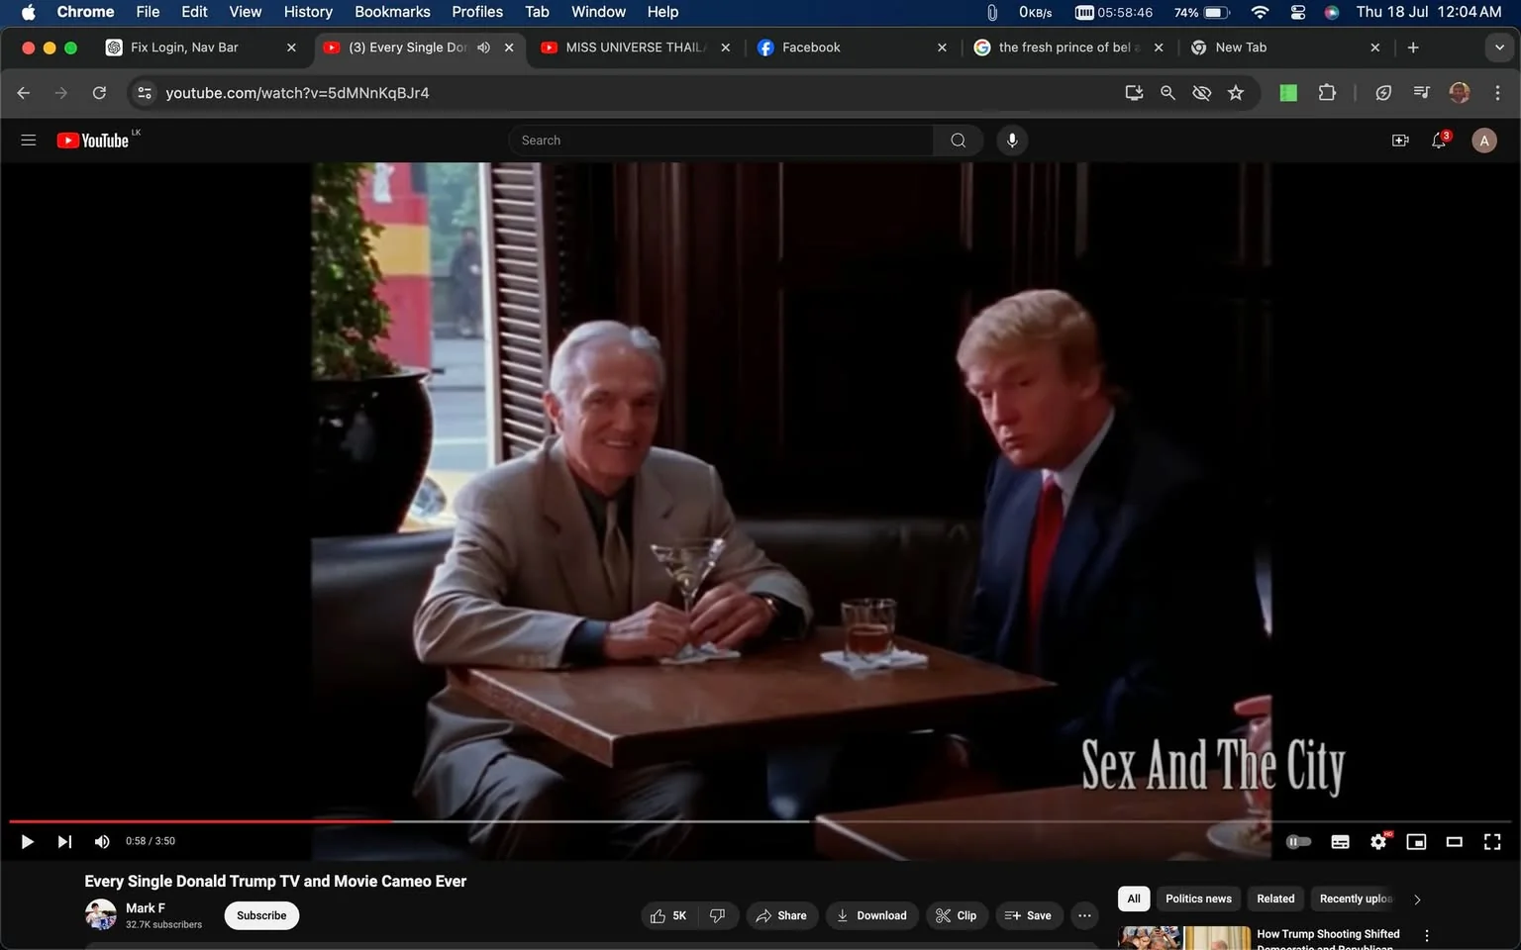
Task: Click the Clip button
Action: (x=957, y=915)
